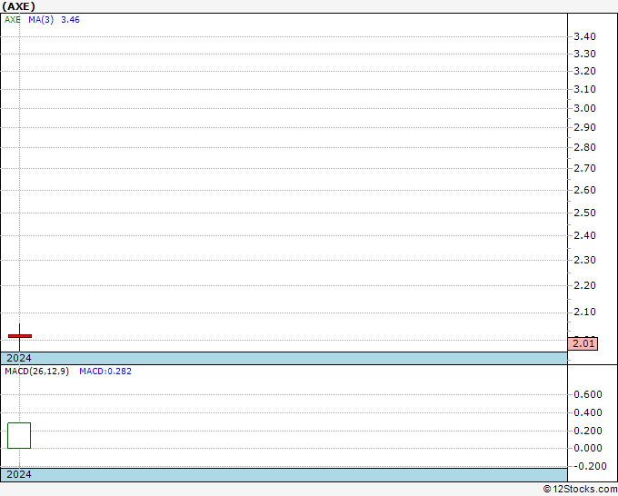Click the (AXE) chart title
This screenshot has width=618, height=496.
click(18, 6)
